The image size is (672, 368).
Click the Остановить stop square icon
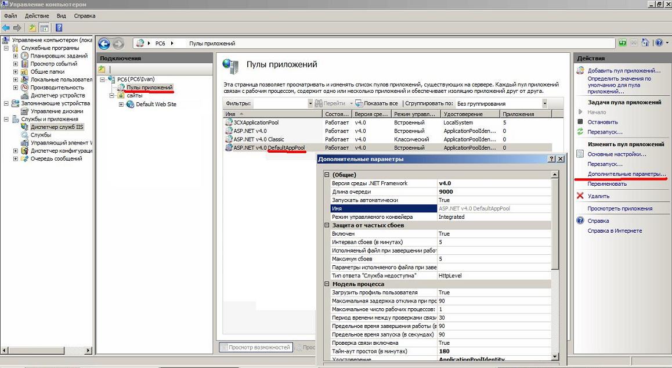pyautogui.click(x=580, y=122)
